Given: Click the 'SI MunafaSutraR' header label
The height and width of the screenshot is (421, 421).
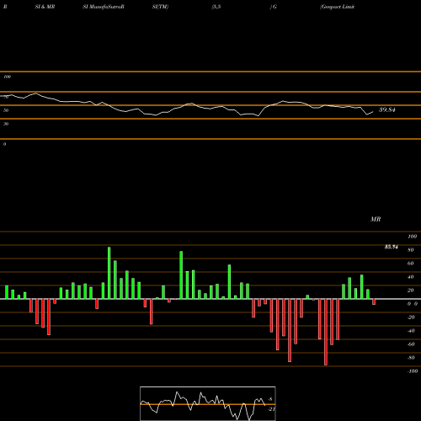Looking at the screenshot, I should (x=104, y=7).
